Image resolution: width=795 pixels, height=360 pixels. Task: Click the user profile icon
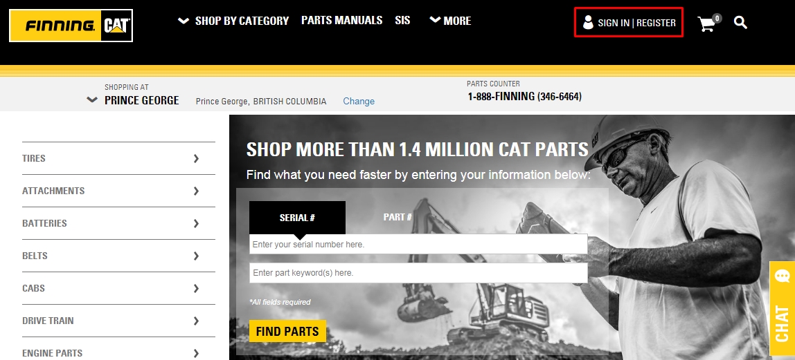pyautogui.click(x=588, y=22)
